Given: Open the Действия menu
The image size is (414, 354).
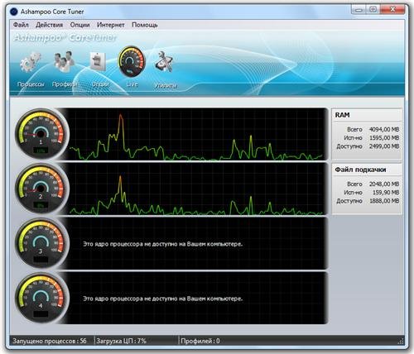Looking at the screenshot, I should click(50, 25).
